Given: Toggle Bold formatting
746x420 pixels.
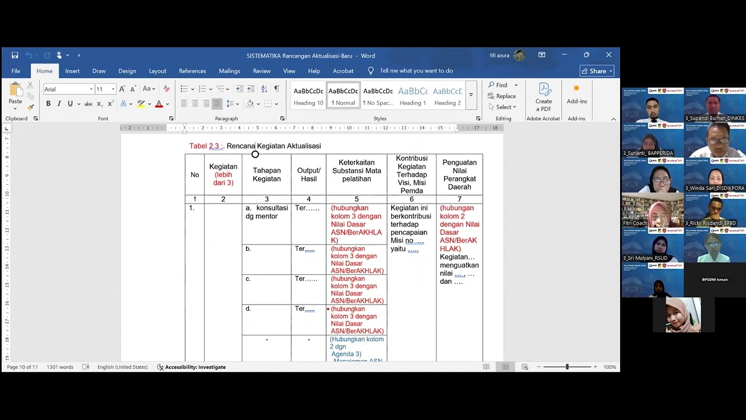Looking at the screenshot, I should [x=48, y=104].
